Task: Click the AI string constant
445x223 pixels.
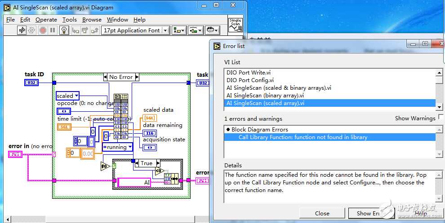Action: coord(134,183)
